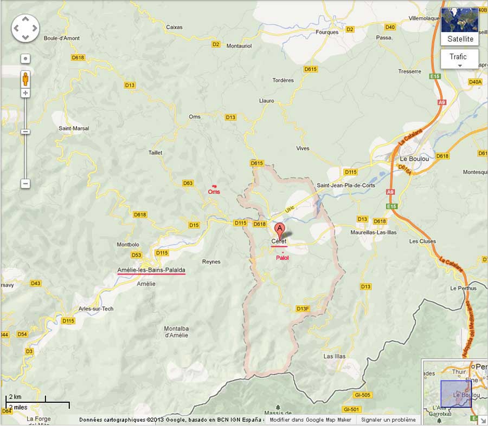
Task: Open Modifier dans Google Map Maker link
Action: [x=310, y=420]
